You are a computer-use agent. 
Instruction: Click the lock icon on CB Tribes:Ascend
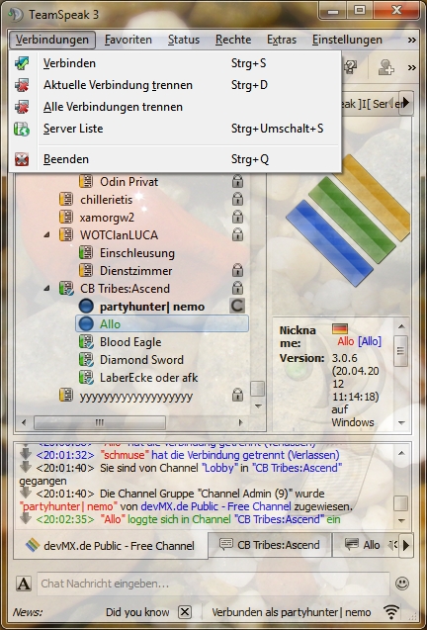[237, 288]
